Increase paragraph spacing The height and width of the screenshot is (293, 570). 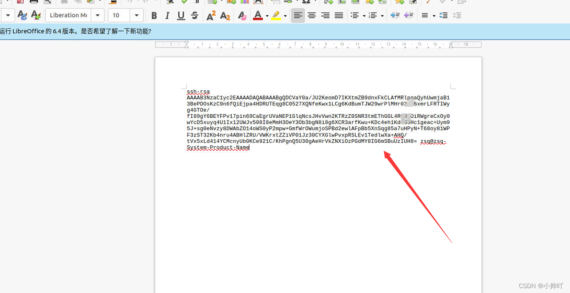pyautogui.click(x=443, y=16)
